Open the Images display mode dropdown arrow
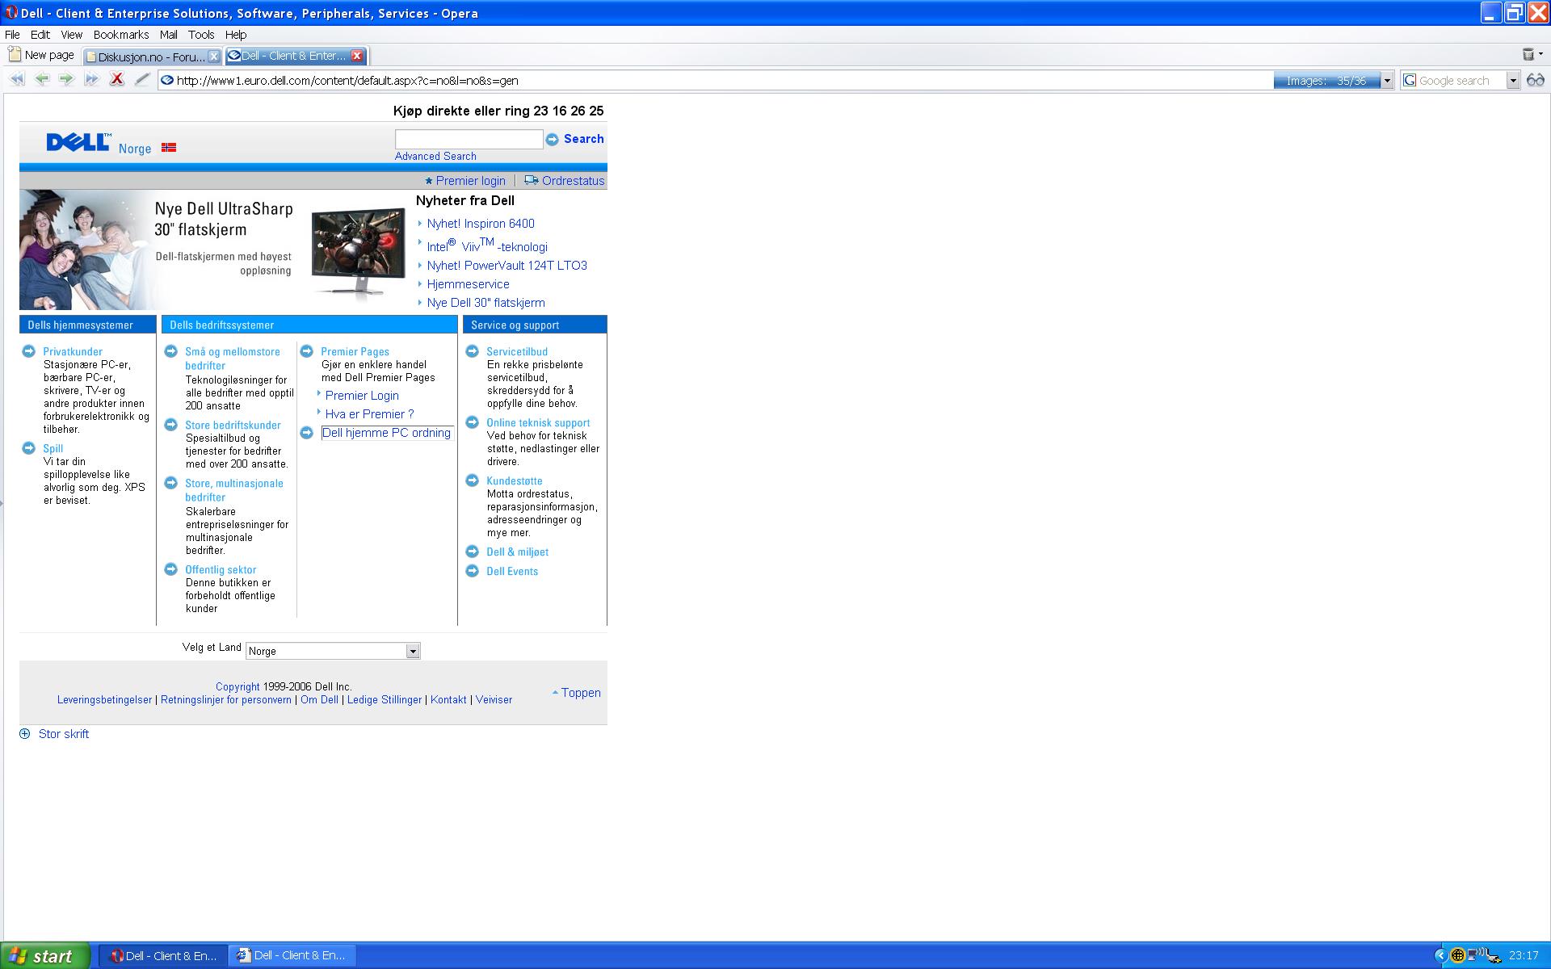1551x969 pixels. 1387,81
